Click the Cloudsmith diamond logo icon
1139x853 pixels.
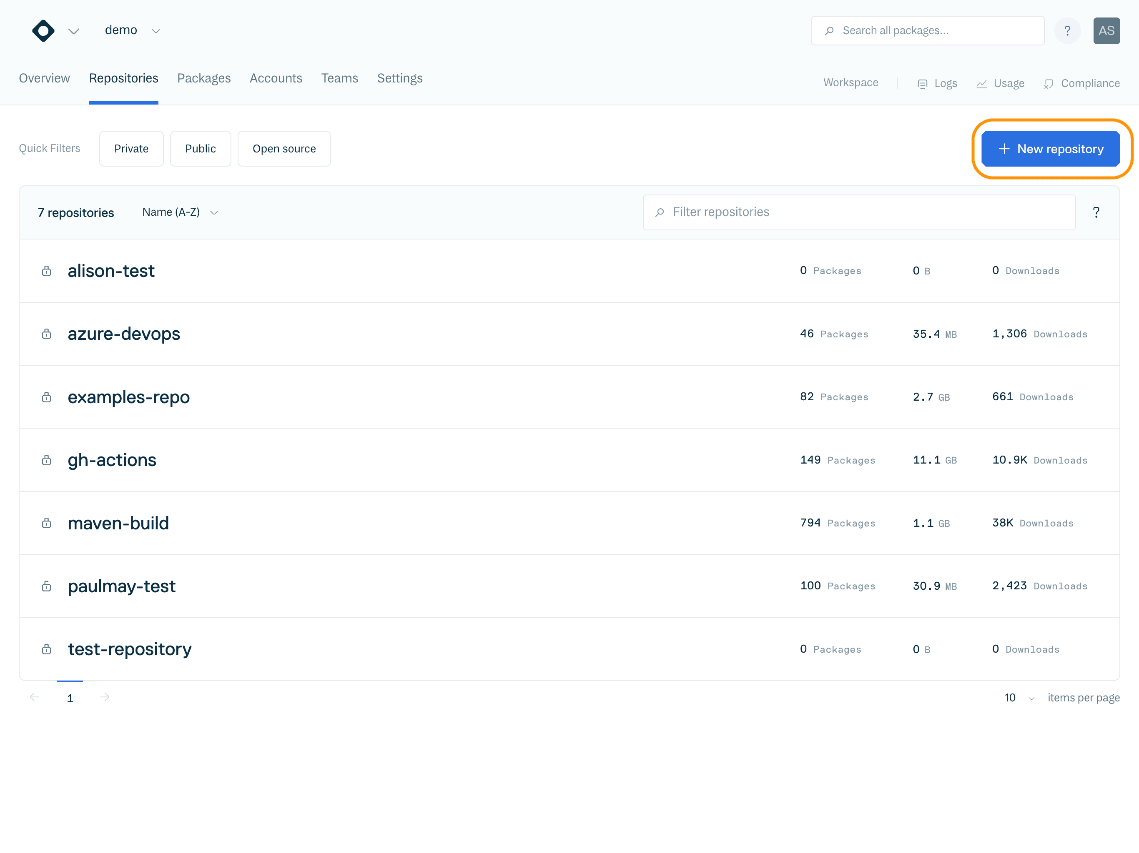coord(43,31)
